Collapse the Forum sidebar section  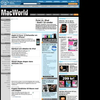pyautogui.click(x=10, y=34)
